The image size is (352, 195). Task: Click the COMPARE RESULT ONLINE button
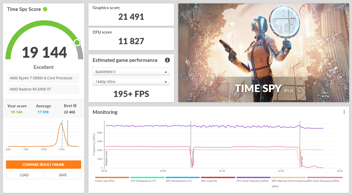click(44, 165)
